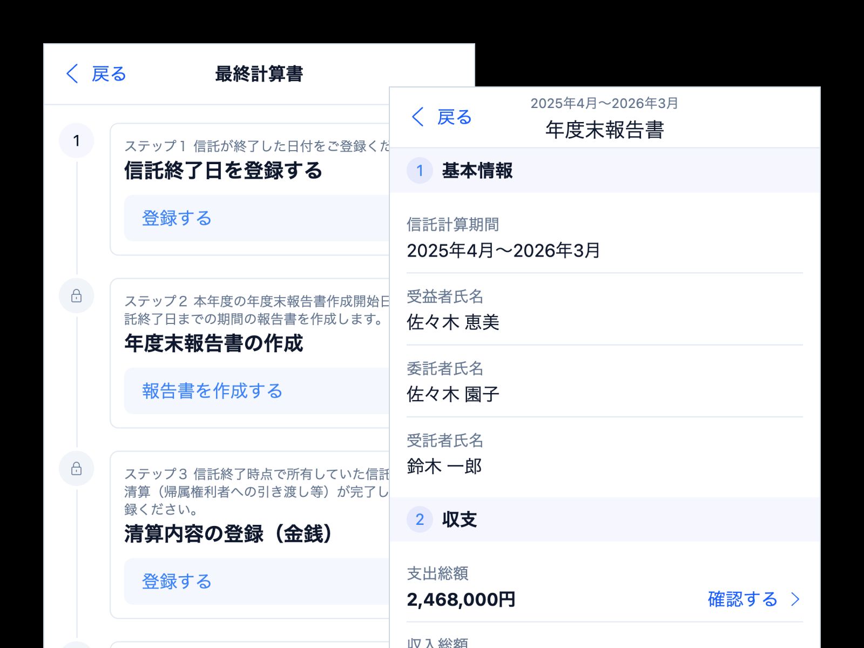Click the chevron next to 確認する

tap(795, 599)
